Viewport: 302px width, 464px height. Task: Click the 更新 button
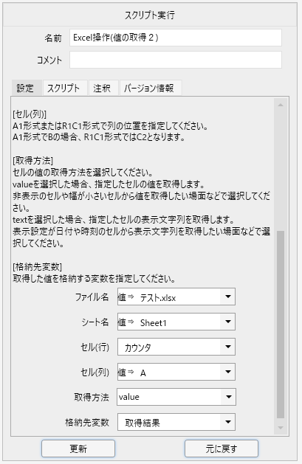78,449
